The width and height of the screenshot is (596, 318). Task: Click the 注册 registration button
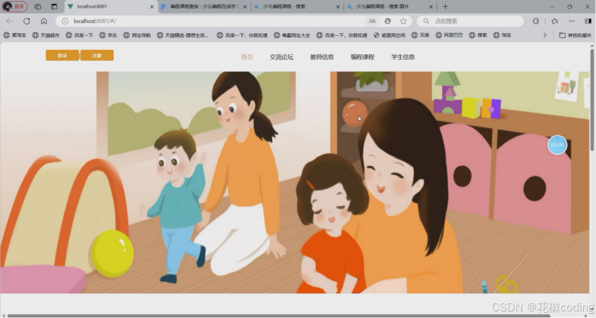96,55
